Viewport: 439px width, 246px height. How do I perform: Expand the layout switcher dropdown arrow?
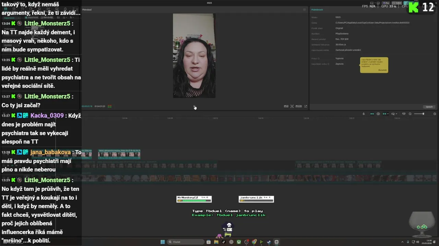(x=375, y=3)
